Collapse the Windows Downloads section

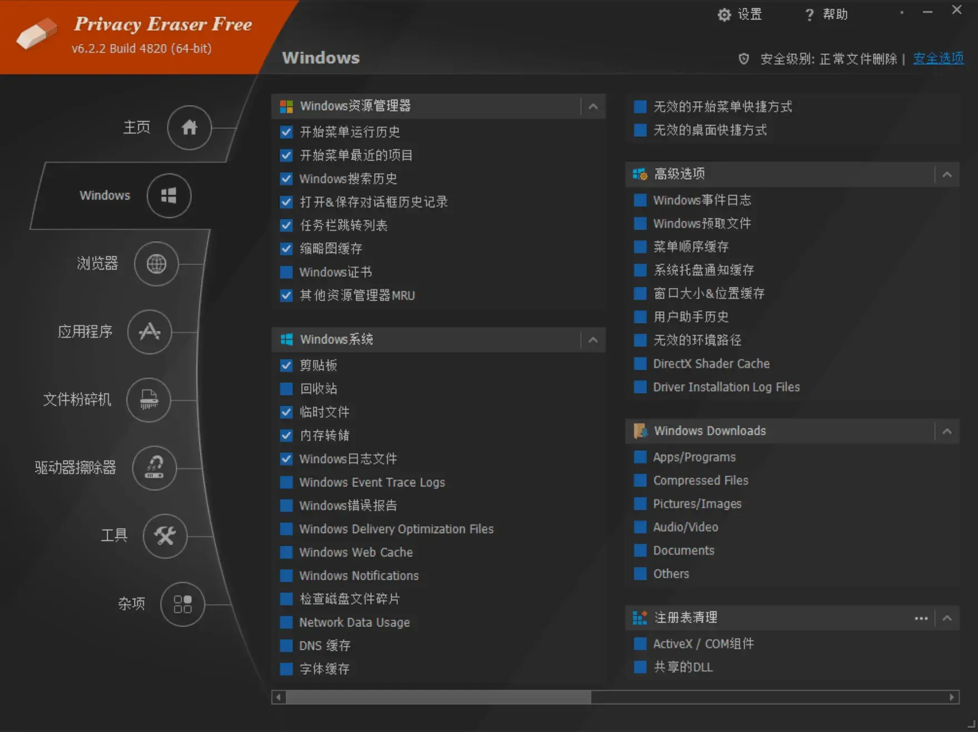947,431
